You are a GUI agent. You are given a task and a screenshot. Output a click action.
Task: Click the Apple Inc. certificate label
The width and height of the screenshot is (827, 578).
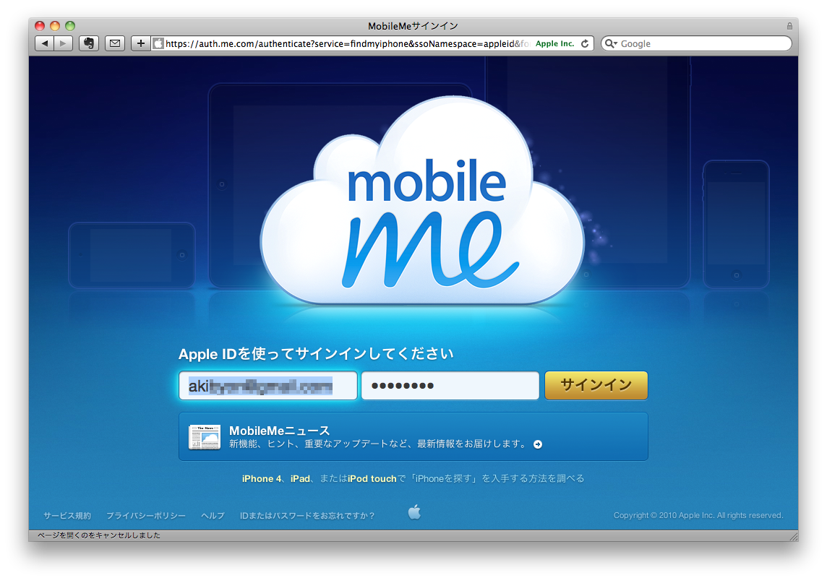coord(554,44)
